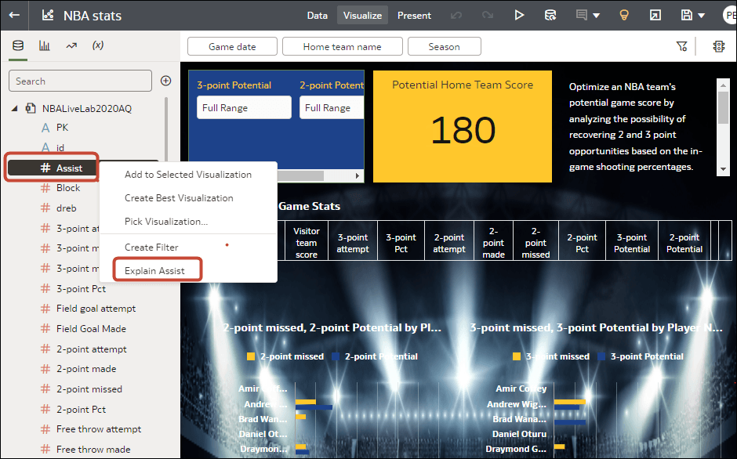Open 3-point Potential Full Range selector

tap(244, 107)
